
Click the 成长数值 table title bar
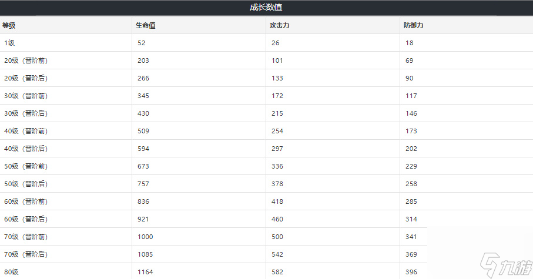pyautogui.click(x=267, y=8)
